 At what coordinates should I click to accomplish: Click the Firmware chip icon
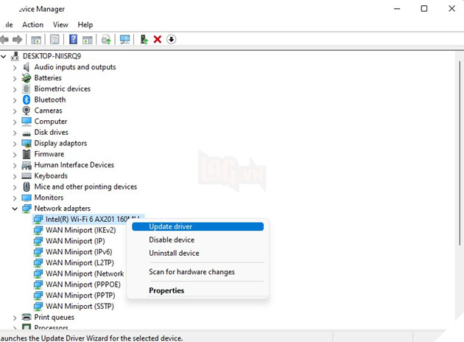pyautogui.click(x=27, y=154)
